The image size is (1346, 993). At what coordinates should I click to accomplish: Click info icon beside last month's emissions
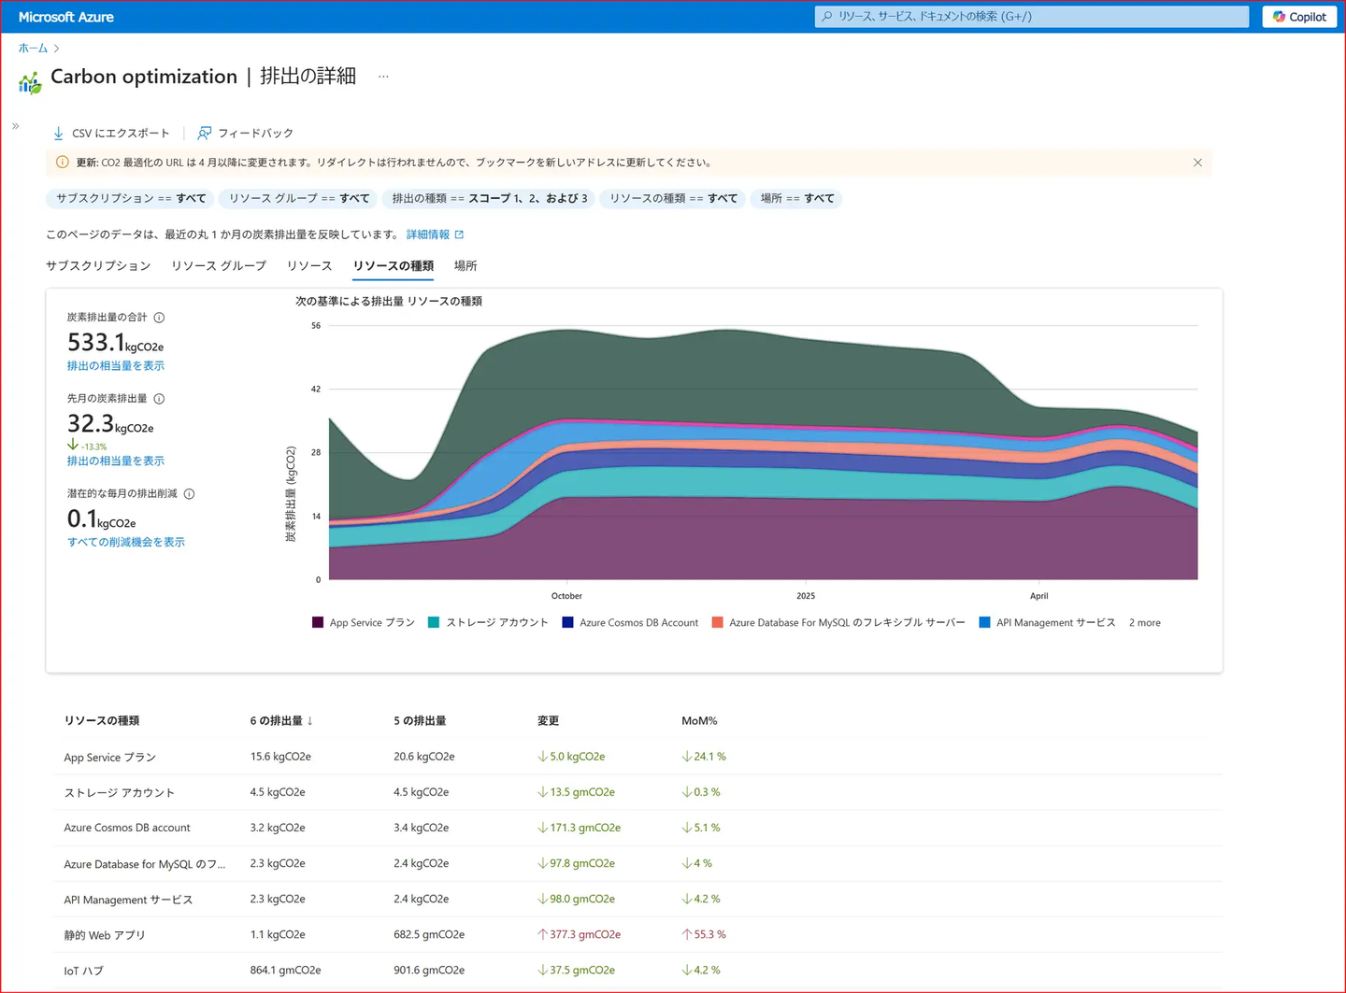click(159, 399)
